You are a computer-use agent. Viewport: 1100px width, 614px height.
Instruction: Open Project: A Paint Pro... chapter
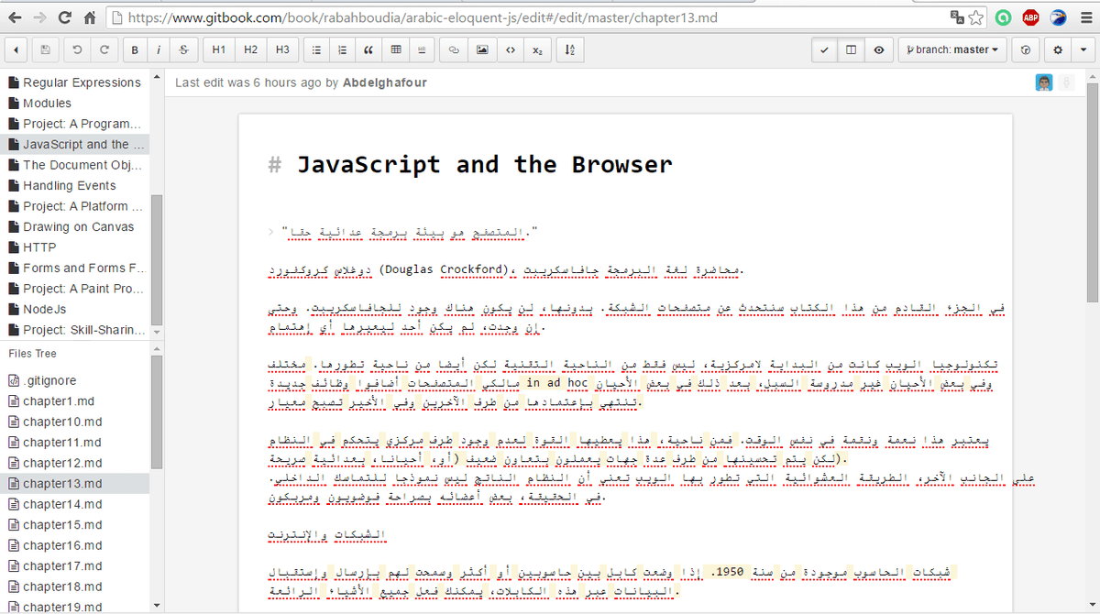pos(75,289)
